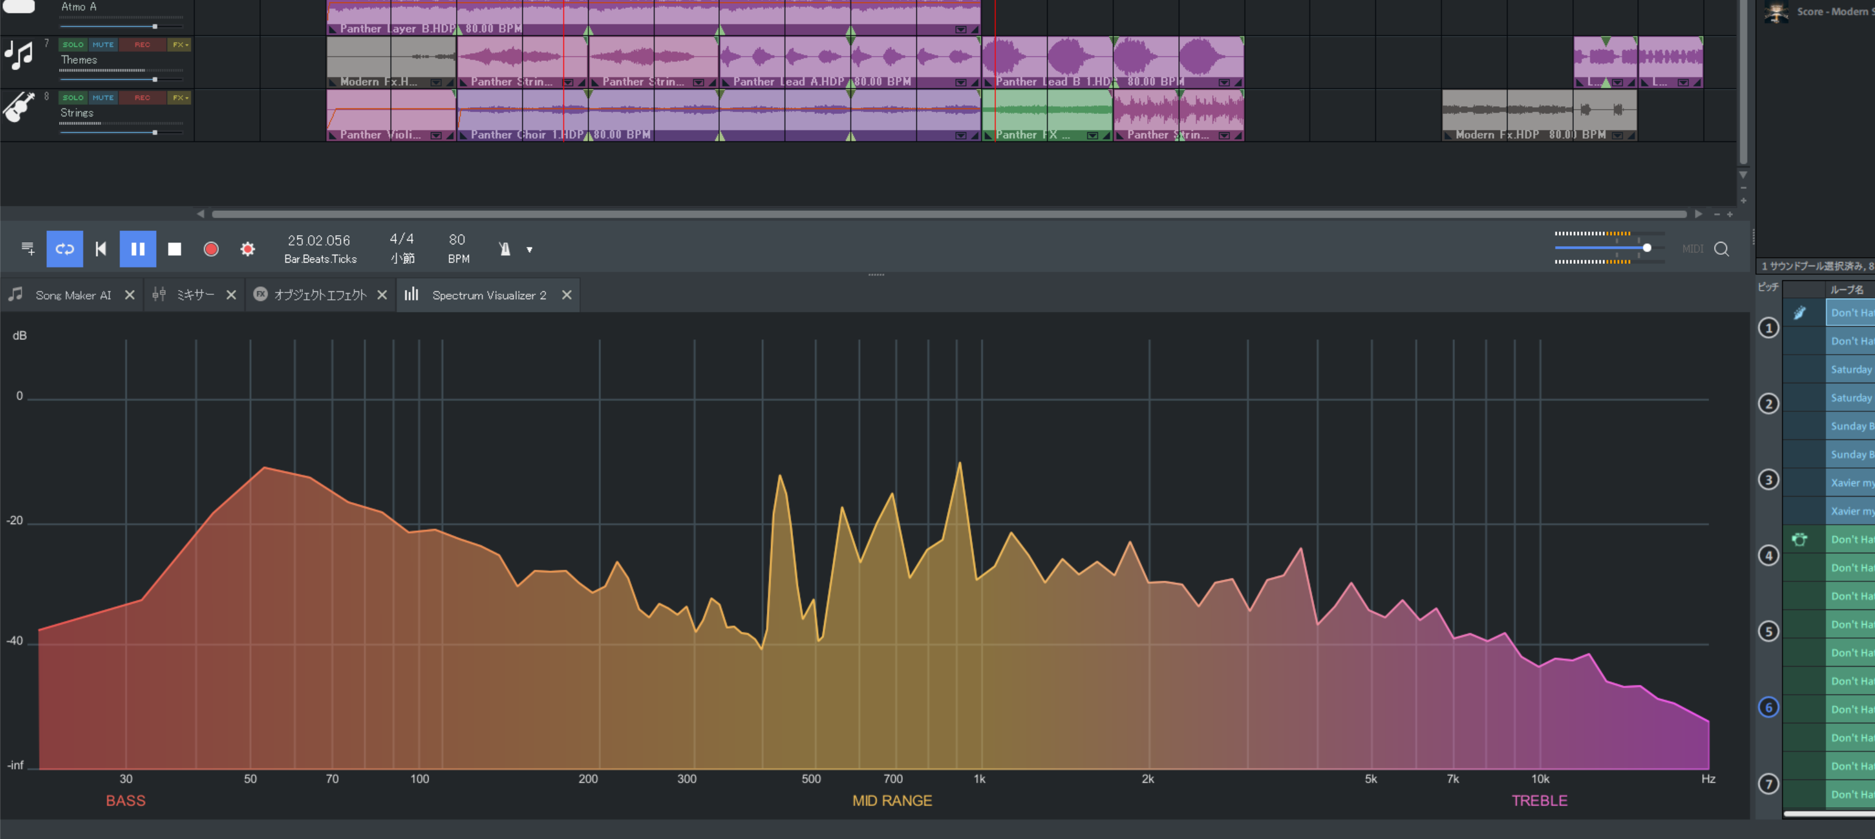
Task: Click scroll left arrow of arranger scrollbar
Action: 200,214
